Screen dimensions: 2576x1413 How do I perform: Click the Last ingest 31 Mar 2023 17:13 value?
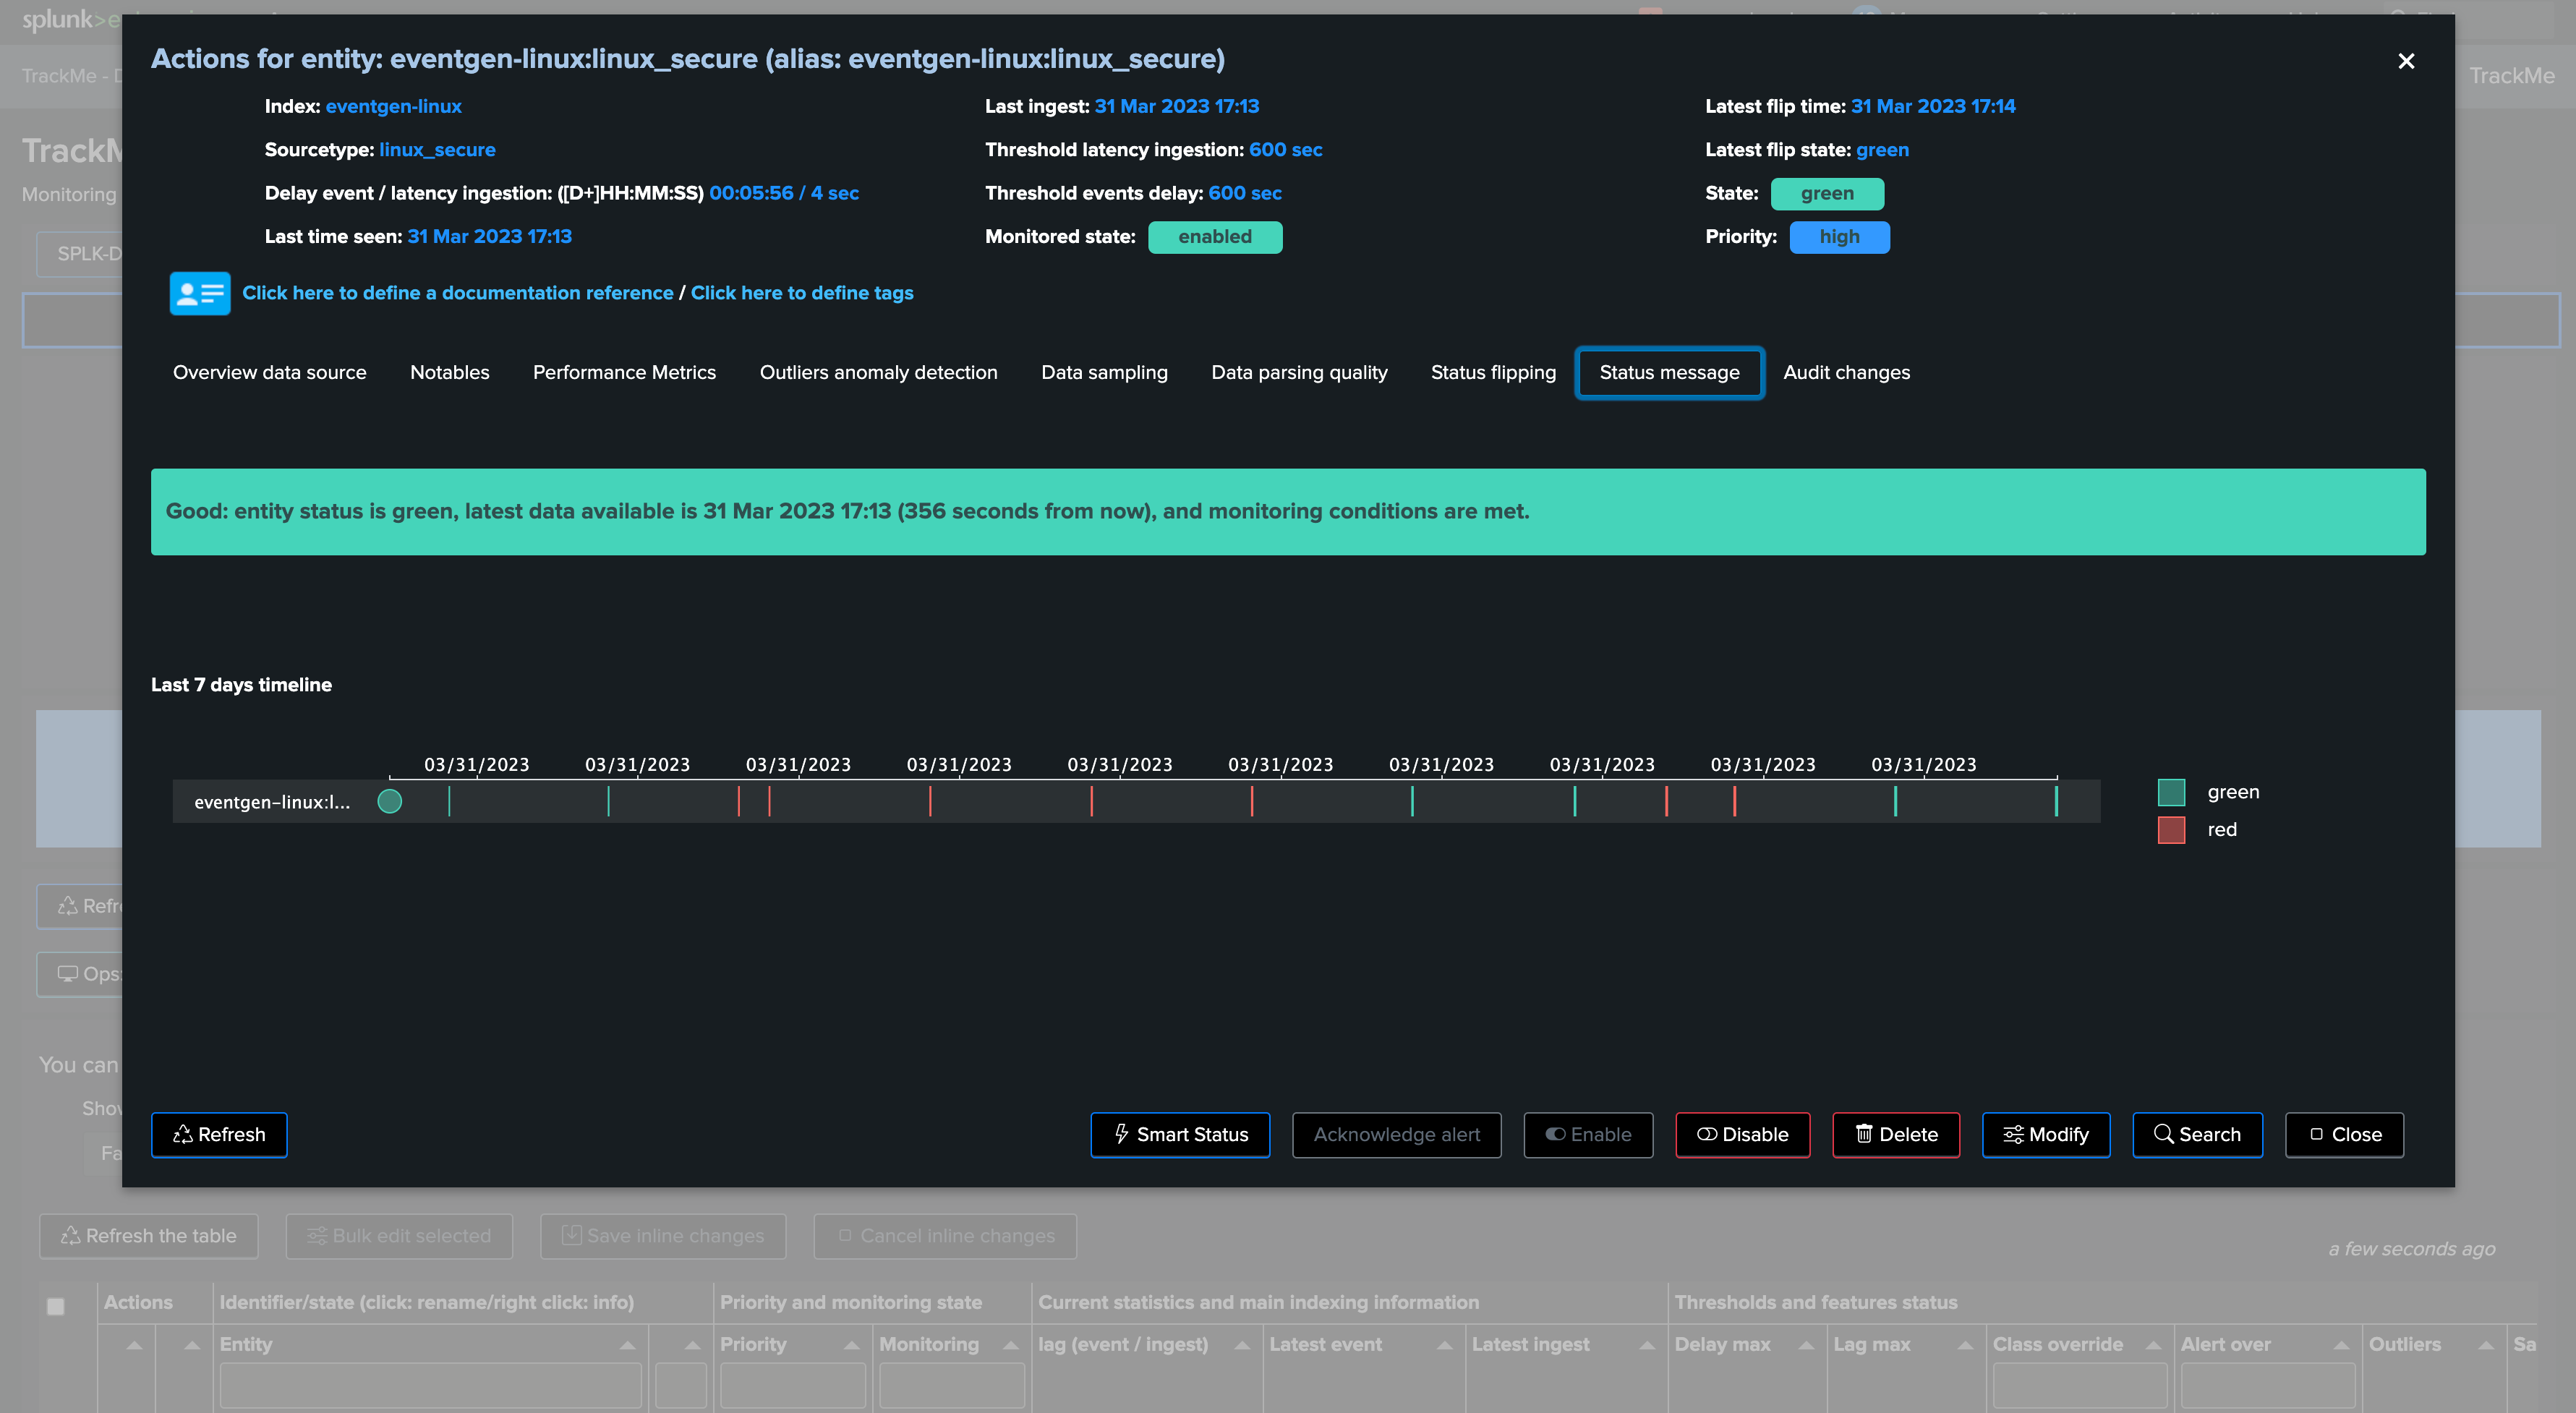click(x=1177, y=106)
